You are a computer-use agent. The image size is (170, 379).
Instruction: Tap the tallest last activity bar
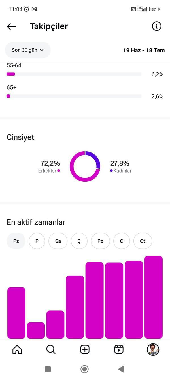pyautogui.click(x=154, y=297)
